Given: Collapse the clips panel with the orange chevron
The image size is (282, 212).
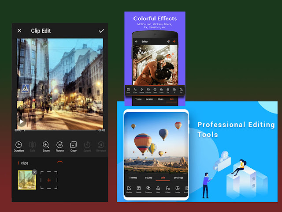Looking at the screenshot, I should (x=60, y=162).
